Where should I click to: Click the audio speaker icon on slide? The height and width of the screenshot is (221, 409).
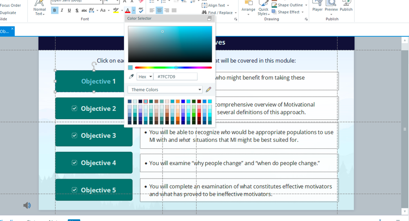[x=27, y=206]
